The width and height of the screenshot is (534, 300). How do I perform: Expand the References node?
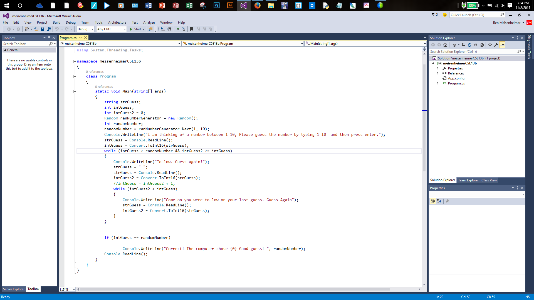click(x=437, y=73)
